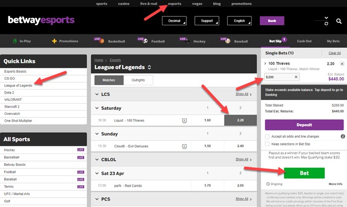The image size is (347, 207).
Task: Open the Cash Out tab
Action: (304, 41)
